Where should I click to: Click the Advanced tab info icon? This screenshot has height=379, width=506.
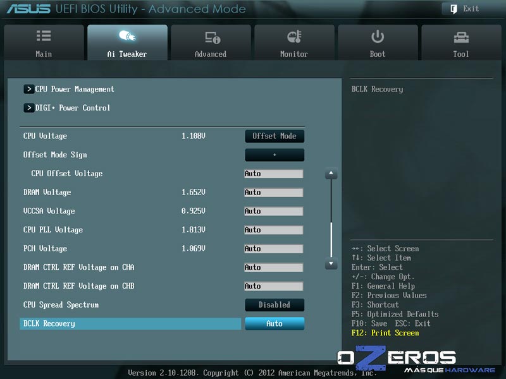point(213,37)
